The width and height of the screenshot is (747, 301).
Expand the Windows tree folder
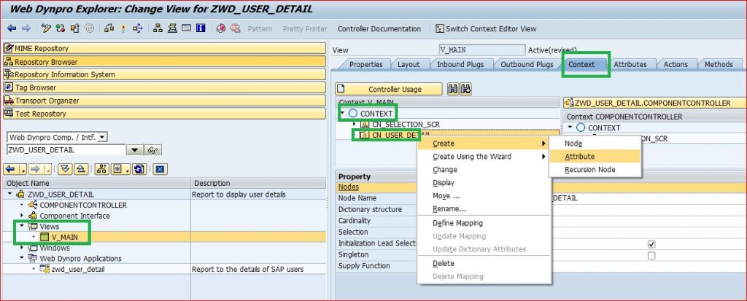[21, 248]
